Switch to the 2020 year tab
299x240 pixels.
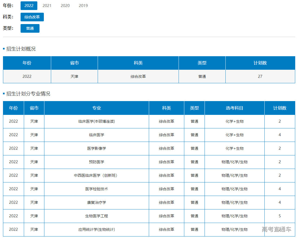click(x=65, y=6)
